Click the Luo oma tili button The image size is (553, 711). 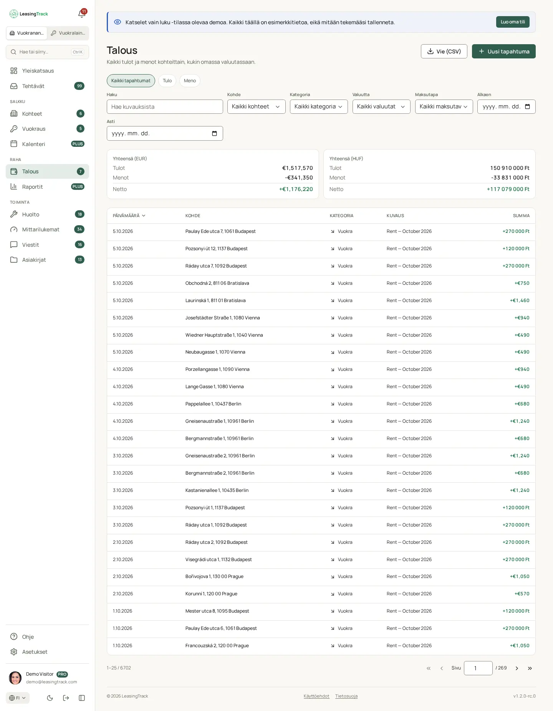click(513, 22)
